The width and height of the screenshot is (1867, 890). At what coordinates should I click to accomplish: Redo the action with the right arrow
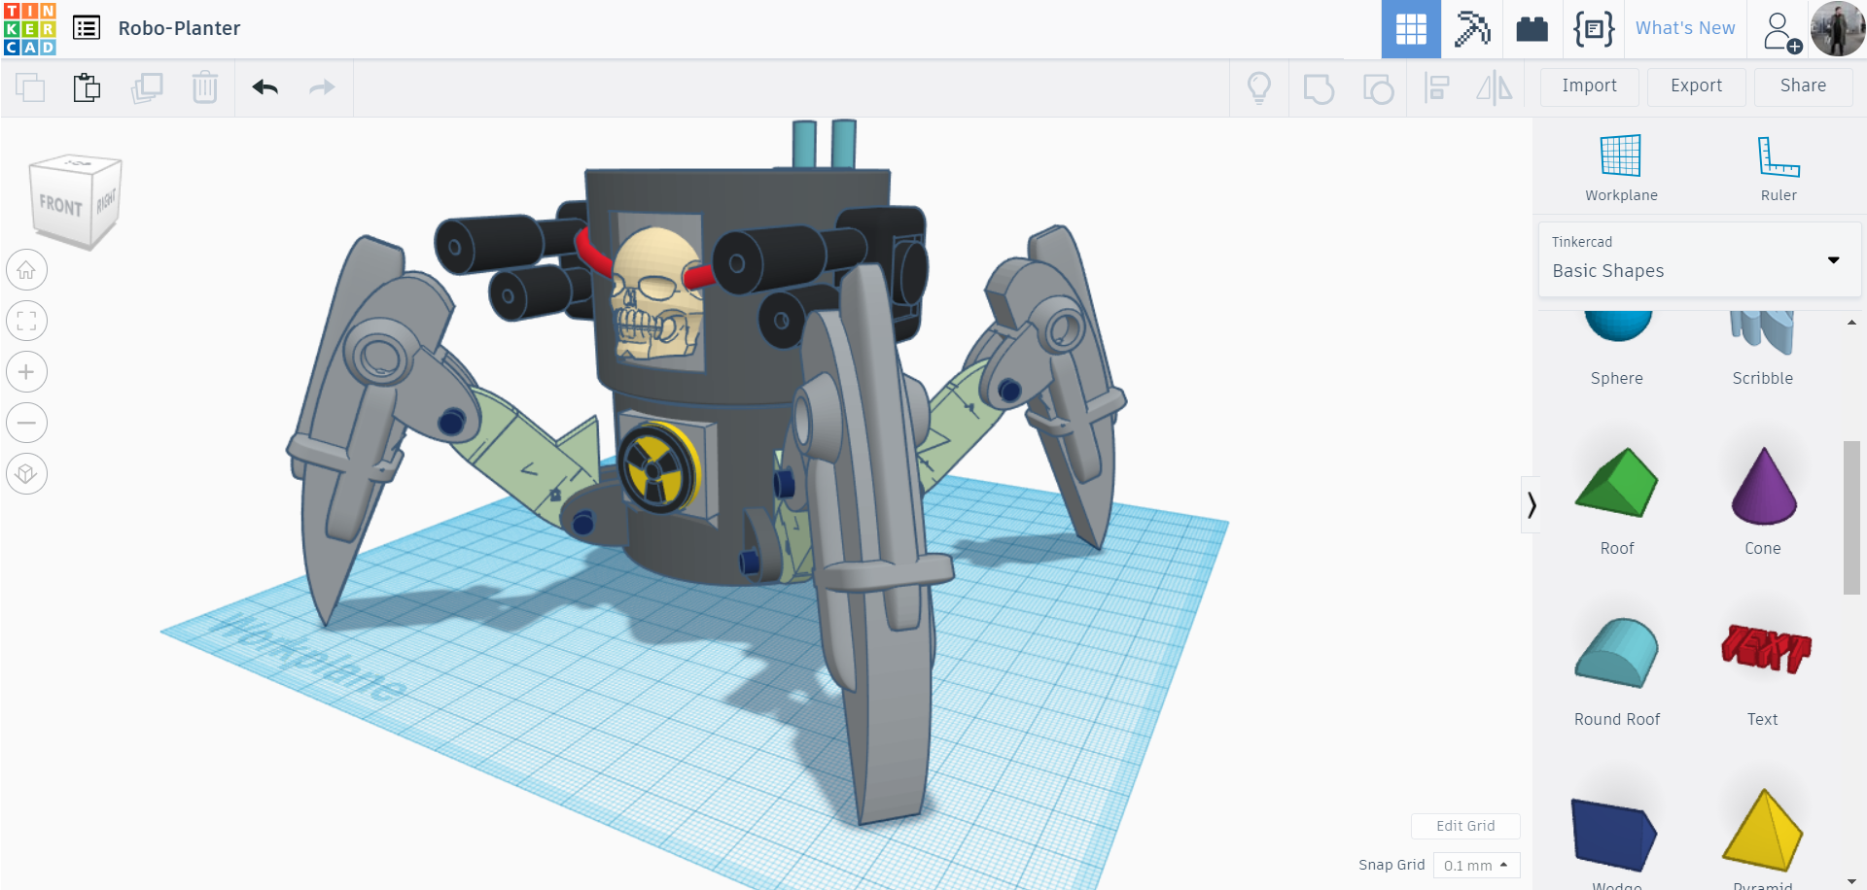(x=322, y=87)
